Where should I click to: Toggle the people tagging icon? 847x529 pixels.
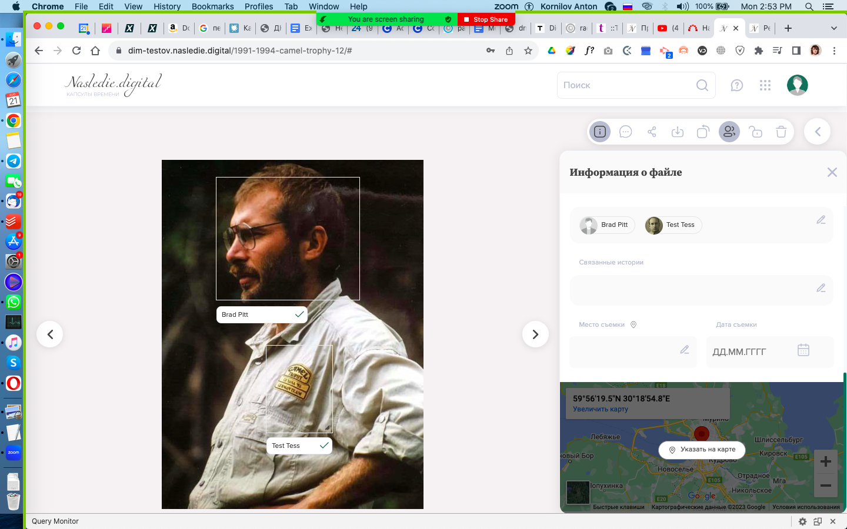729,132
